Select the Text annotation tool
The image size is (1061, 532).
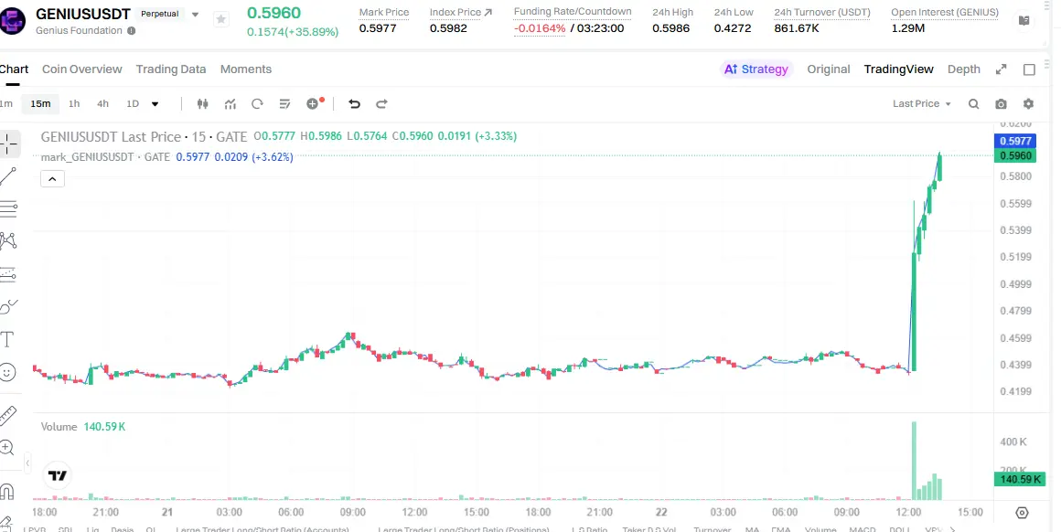(x=7, y=339)
